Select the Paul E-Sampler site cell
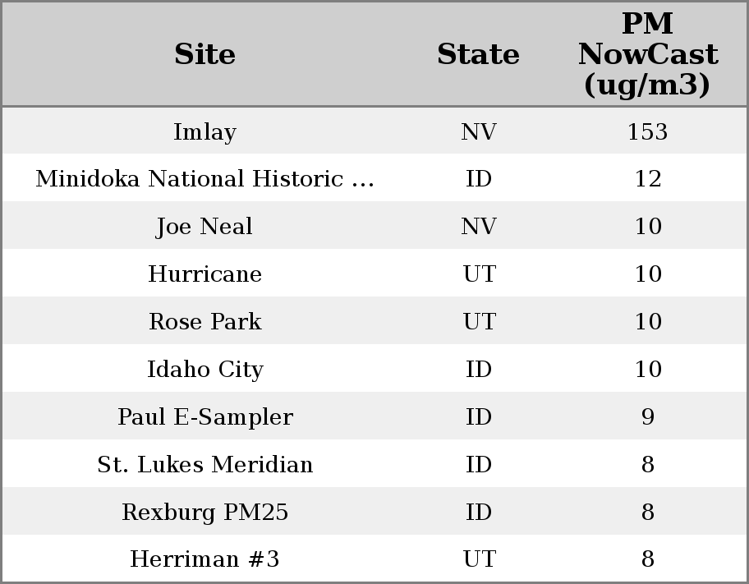 point(204,417)
